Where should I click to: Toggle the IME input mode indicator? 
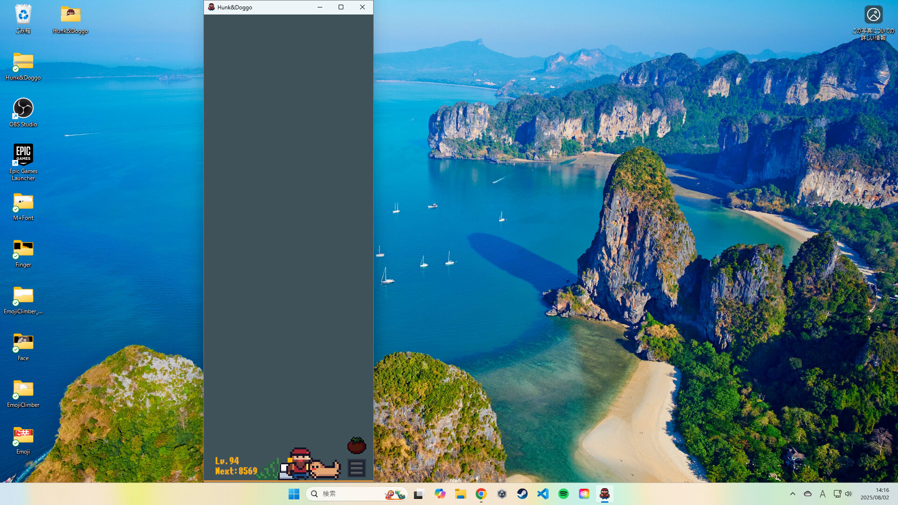point(823,494)
